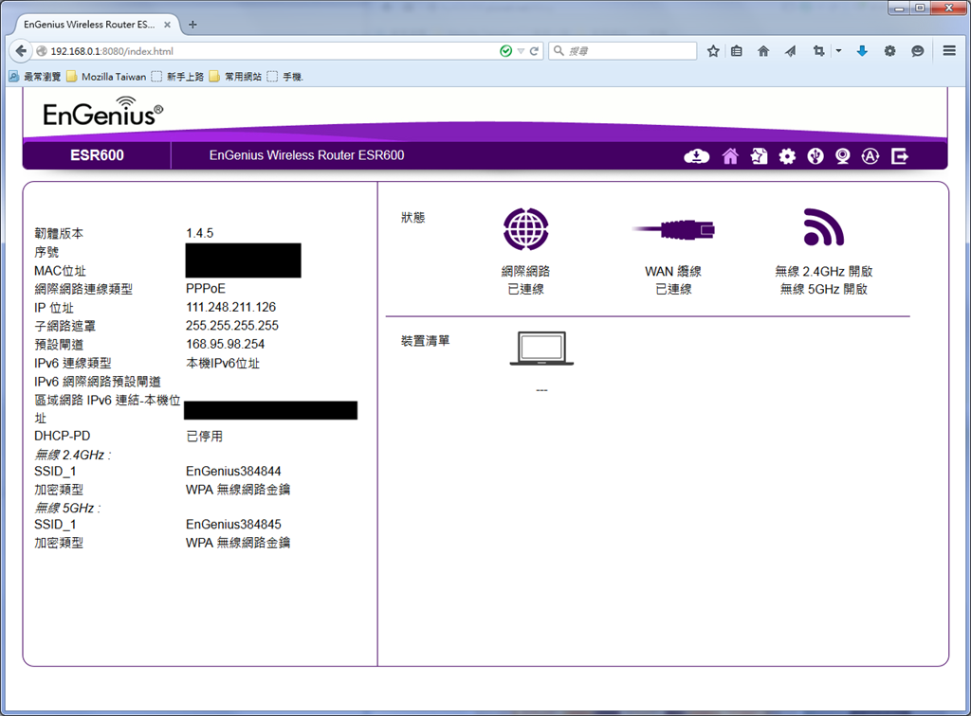The height and width of the screenshot is (716, 971).
Task: Open crop tool dropdown arrow
Action: pyautogui.click(x=838, y=51)
